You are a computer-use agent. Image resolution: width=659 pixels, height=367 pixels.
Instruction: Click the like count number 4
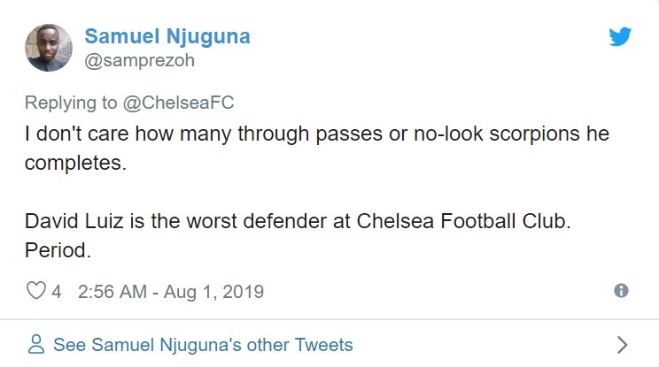click(x=57, y=291)
